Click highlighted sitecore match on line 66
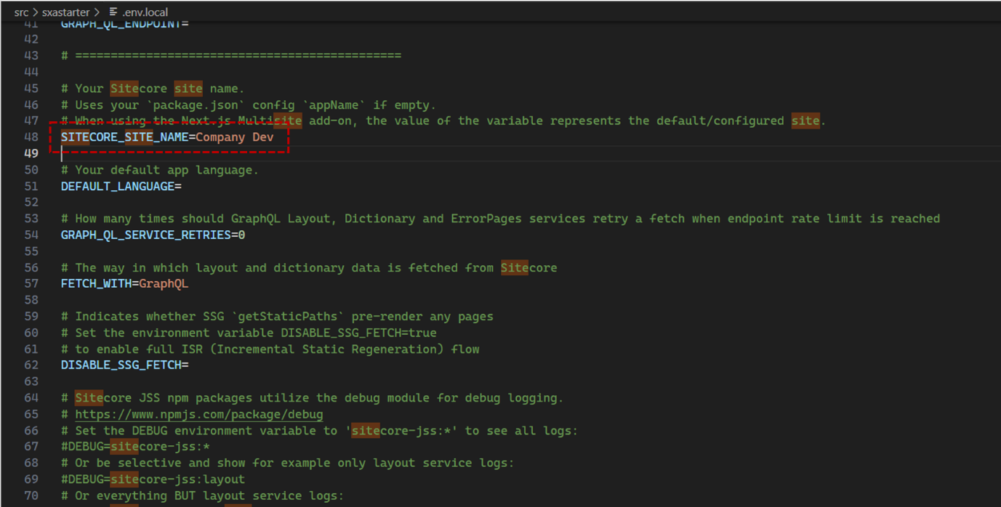1001x507 pixels. click(365, 430)
